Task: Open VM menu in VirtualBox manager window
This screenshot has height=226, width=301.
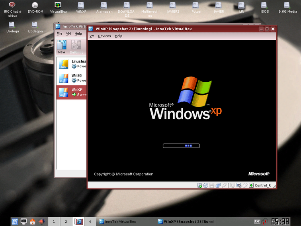Action: [x=68, y=33]
